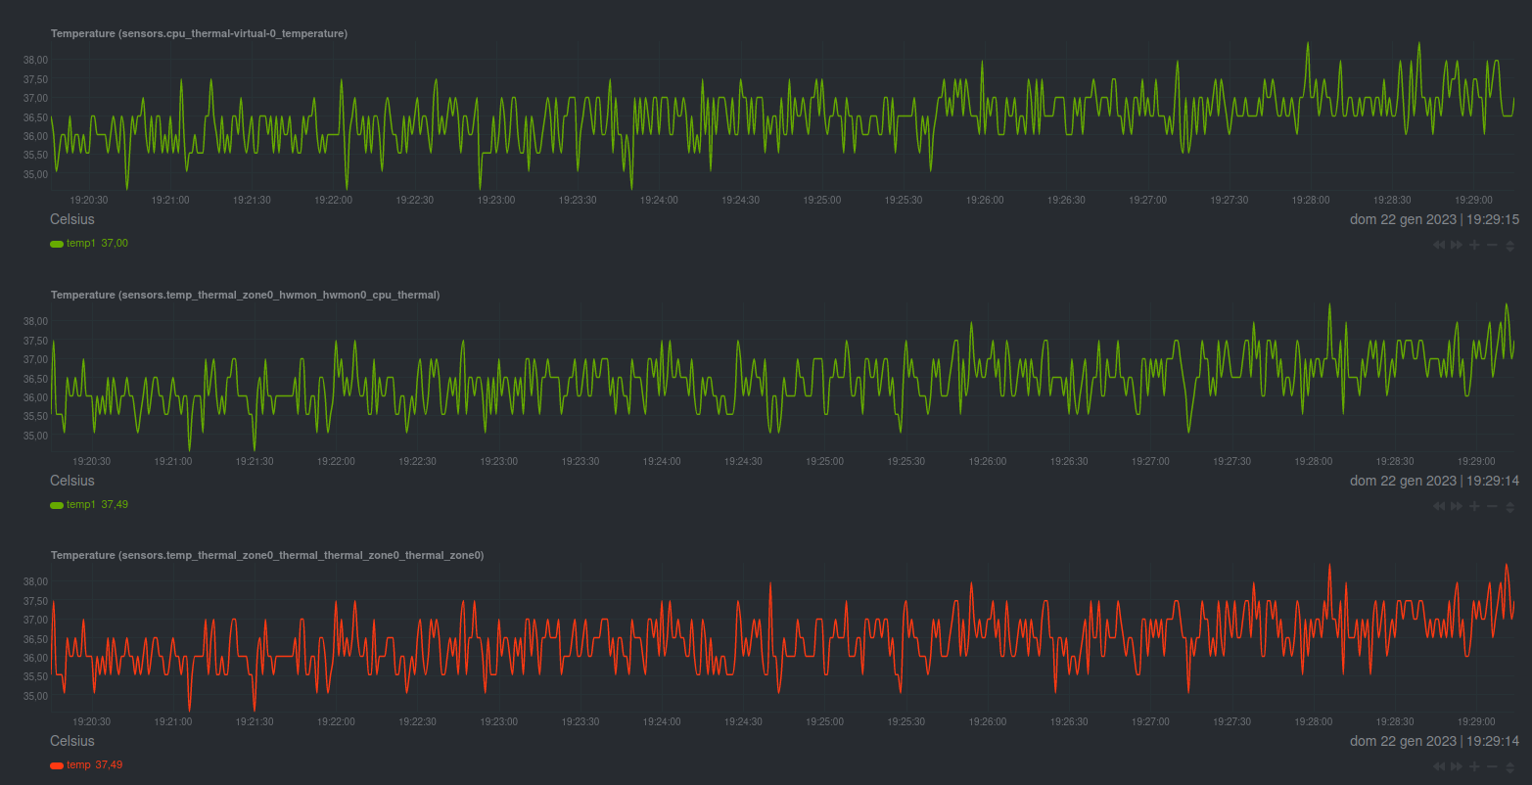Rewind the hwmon0_cpu_thermal chart
This screenshot has width=1532, height=785.
click(1439, 506)
